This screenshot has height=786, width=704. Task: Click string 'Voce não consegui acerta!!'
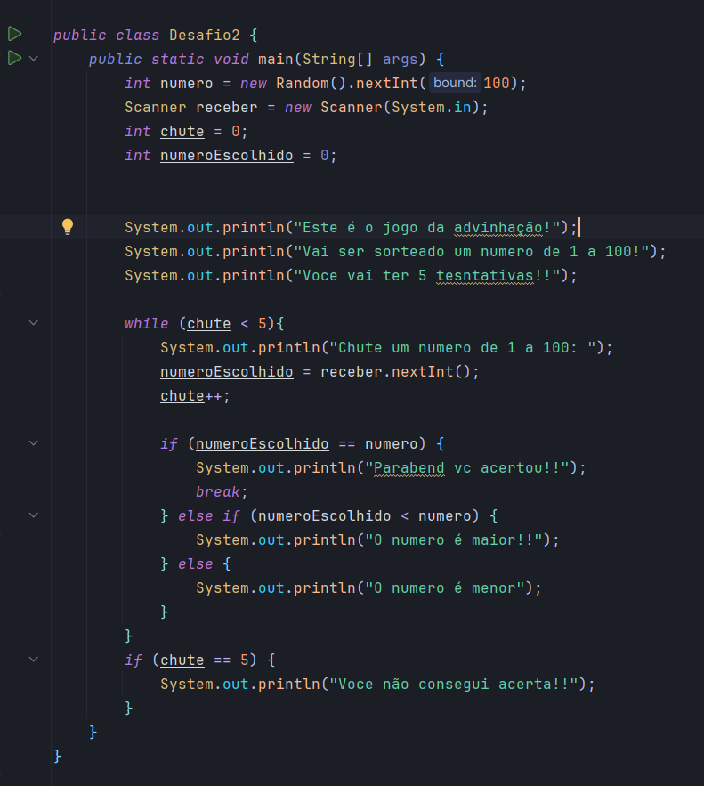click(454, 685)
